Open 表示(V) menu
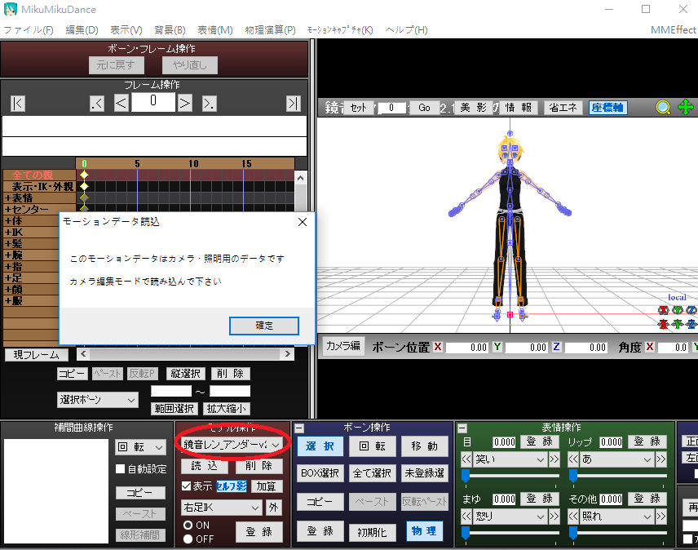Screen dimensions: 698x550 126,30
